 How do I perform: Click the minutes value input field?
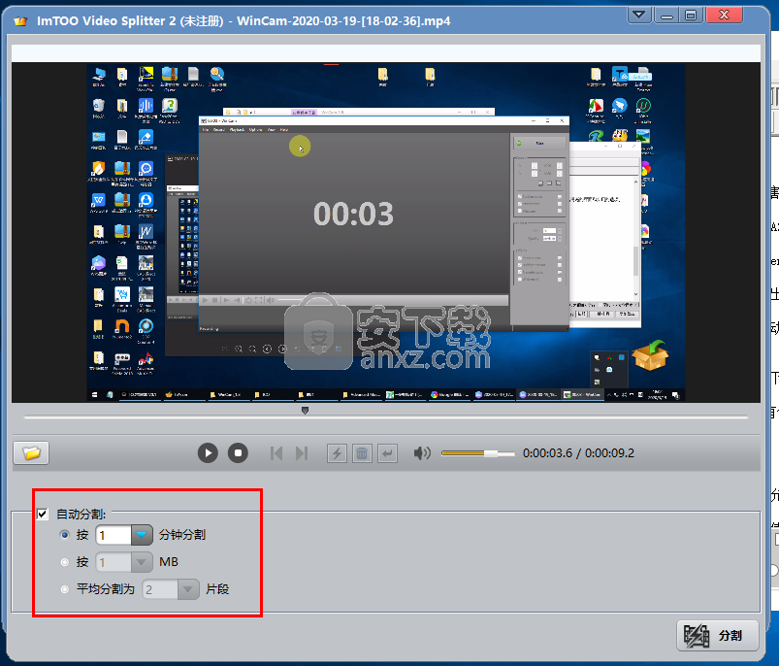(x=114, y=535)
